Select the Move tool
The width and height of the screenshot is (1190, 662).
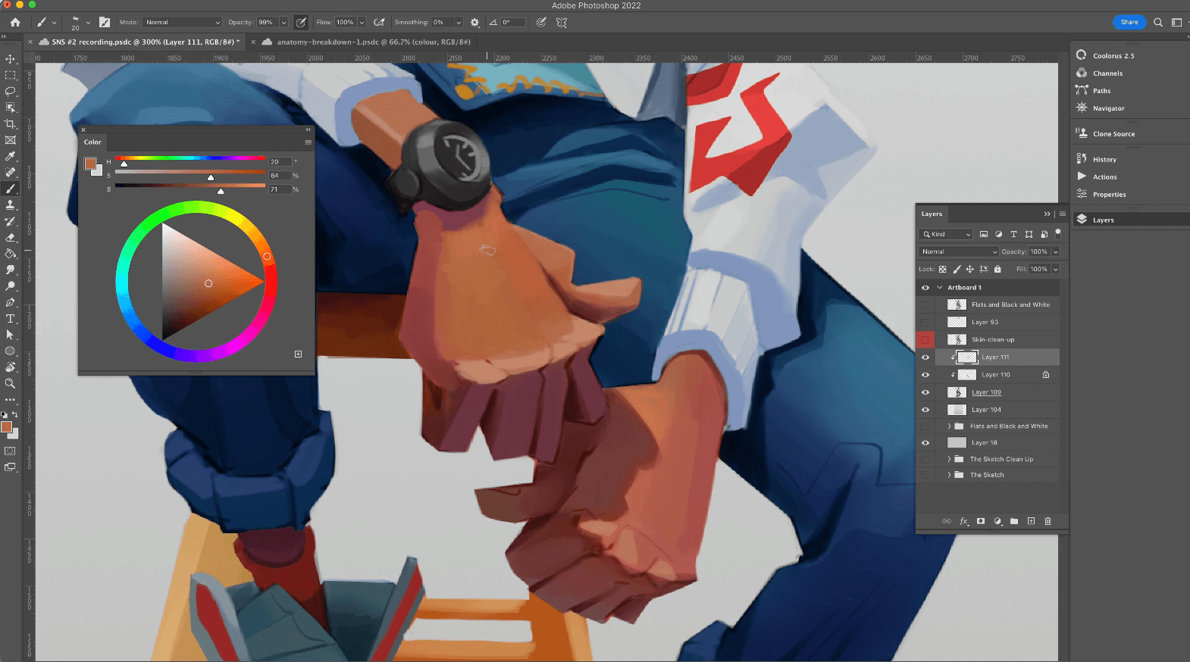(x=11, y=59)
